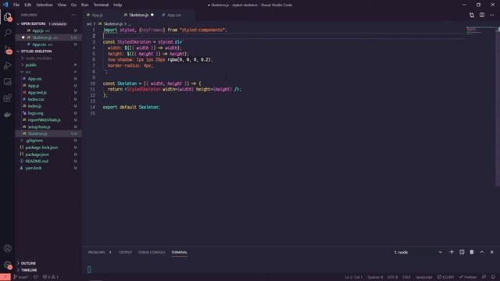This screenshot has width=500, height=281.
Task: Click the Prettier status bar item
Action: [468, 277]
